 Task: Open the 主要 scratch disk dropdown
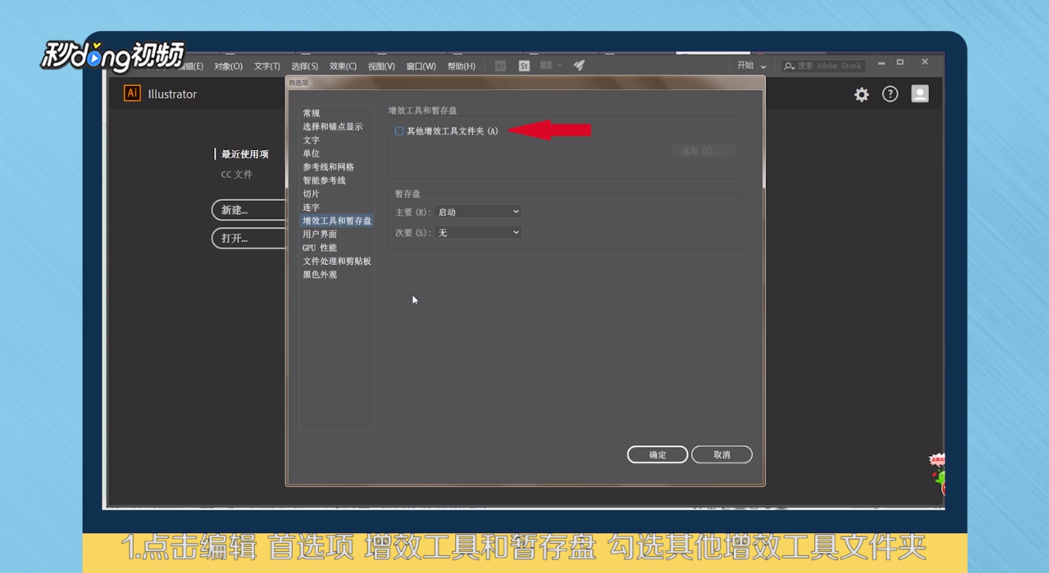[x=478, y=212]
